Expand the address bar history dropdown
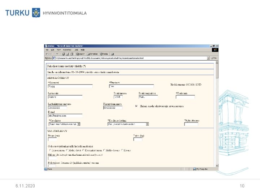Image resolution: width=260 pixels, height=195 pixels. [208, 58]
